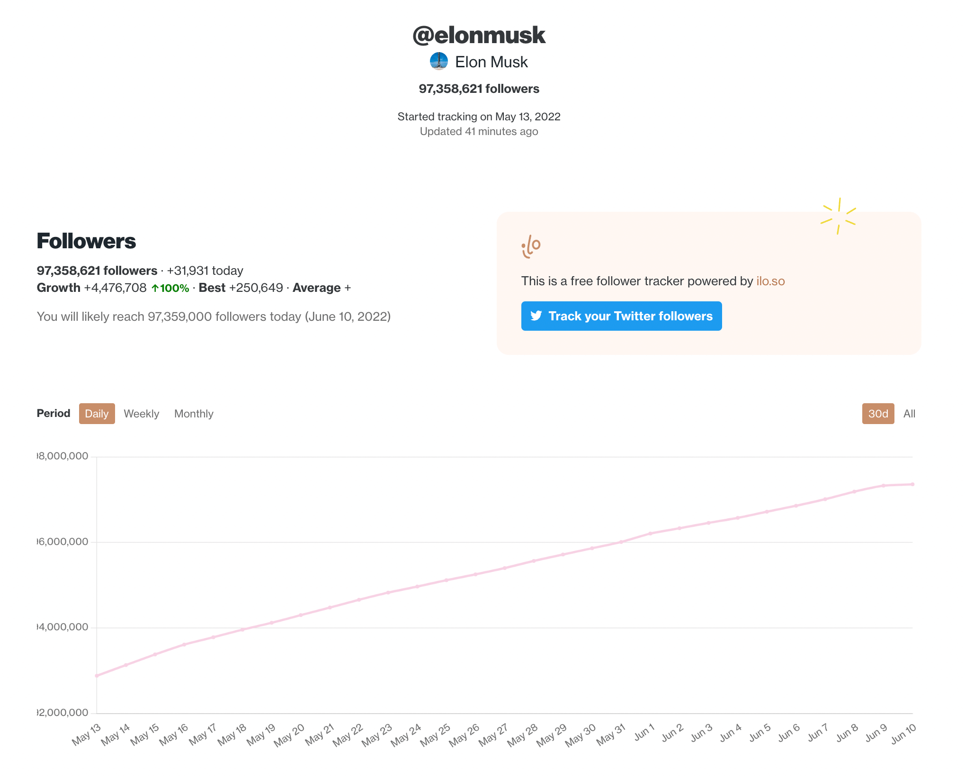This screenshot has width=965, height=778.
Task: Switch to Monthly period tab
Action: click(194, 413)
